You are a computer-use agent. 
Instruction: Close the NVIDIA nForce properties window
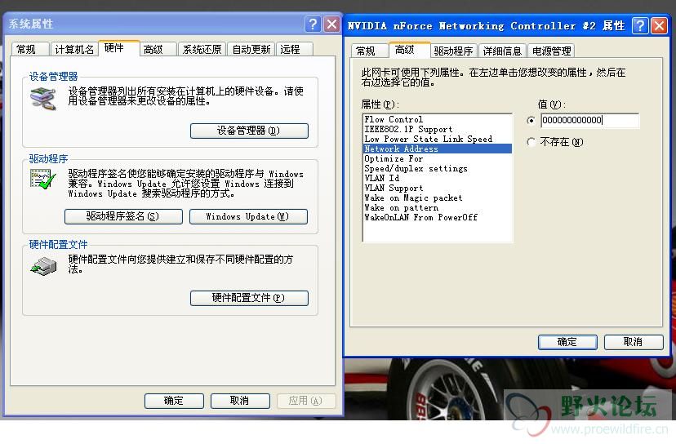point(659,26)
